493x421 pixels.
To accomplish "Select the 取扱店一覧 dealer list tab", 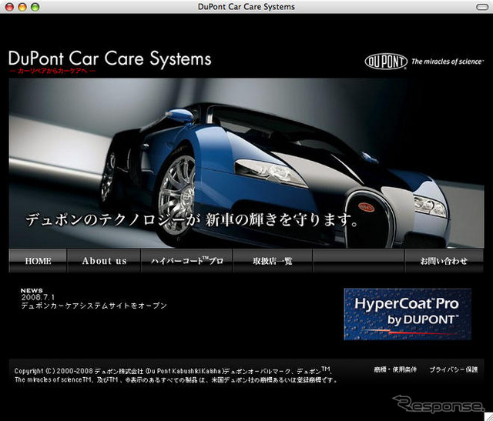I will pos(272,260).
